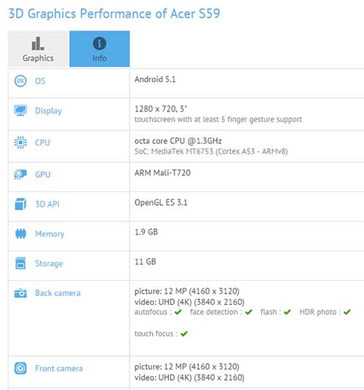Click the info circle icon
The height and width of the screenshot is (390, 364).
tap(100, 44)
